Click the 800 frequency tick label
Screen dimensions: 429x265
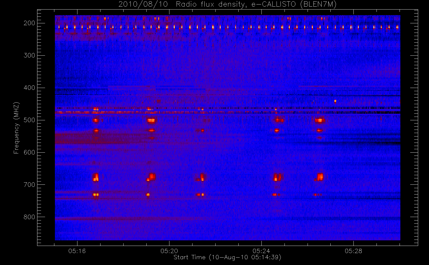[x=29, y=217]
